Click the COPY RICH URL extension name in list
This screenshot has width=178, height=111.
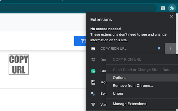(x=113, y=49)
